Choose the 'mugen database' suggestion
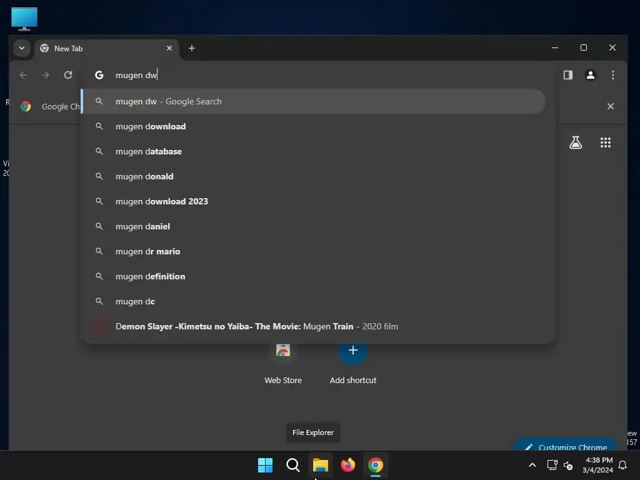The image size is (640, 480). [313, 151]
